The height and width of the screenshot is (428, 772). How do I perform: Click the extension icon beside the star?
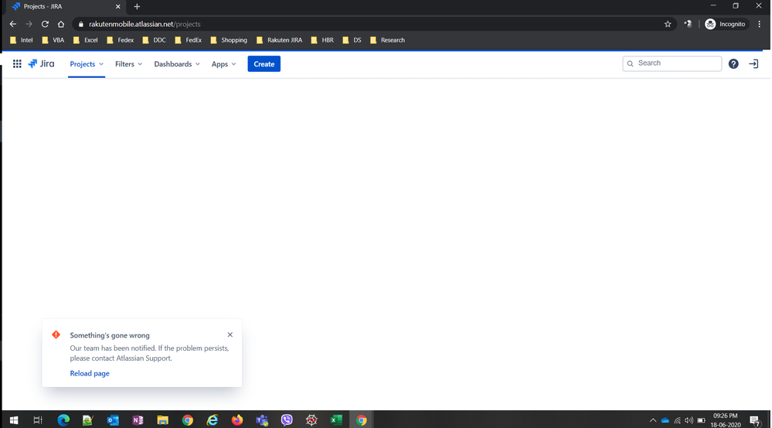pyautogui.click(x=688, y=24)
